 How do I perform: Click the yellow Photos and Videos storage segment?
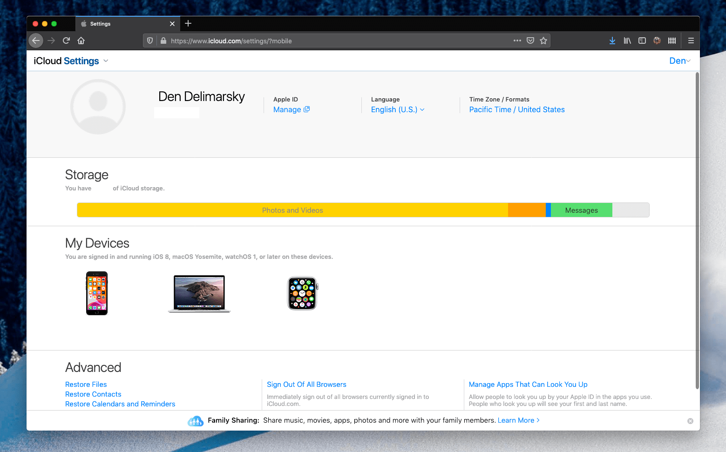coord(292,210)
